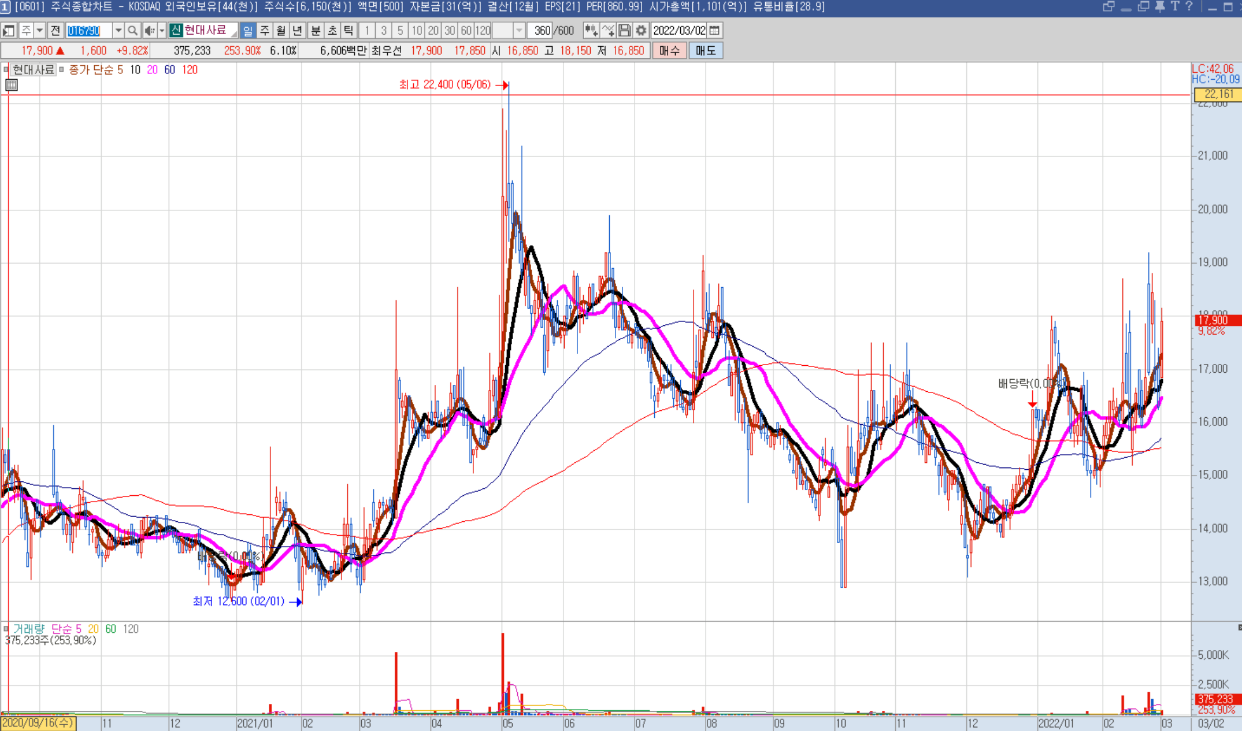Click the small square marker before 종가 단순 label
The image size is (1242, 731).
click(x=61, y=70)
